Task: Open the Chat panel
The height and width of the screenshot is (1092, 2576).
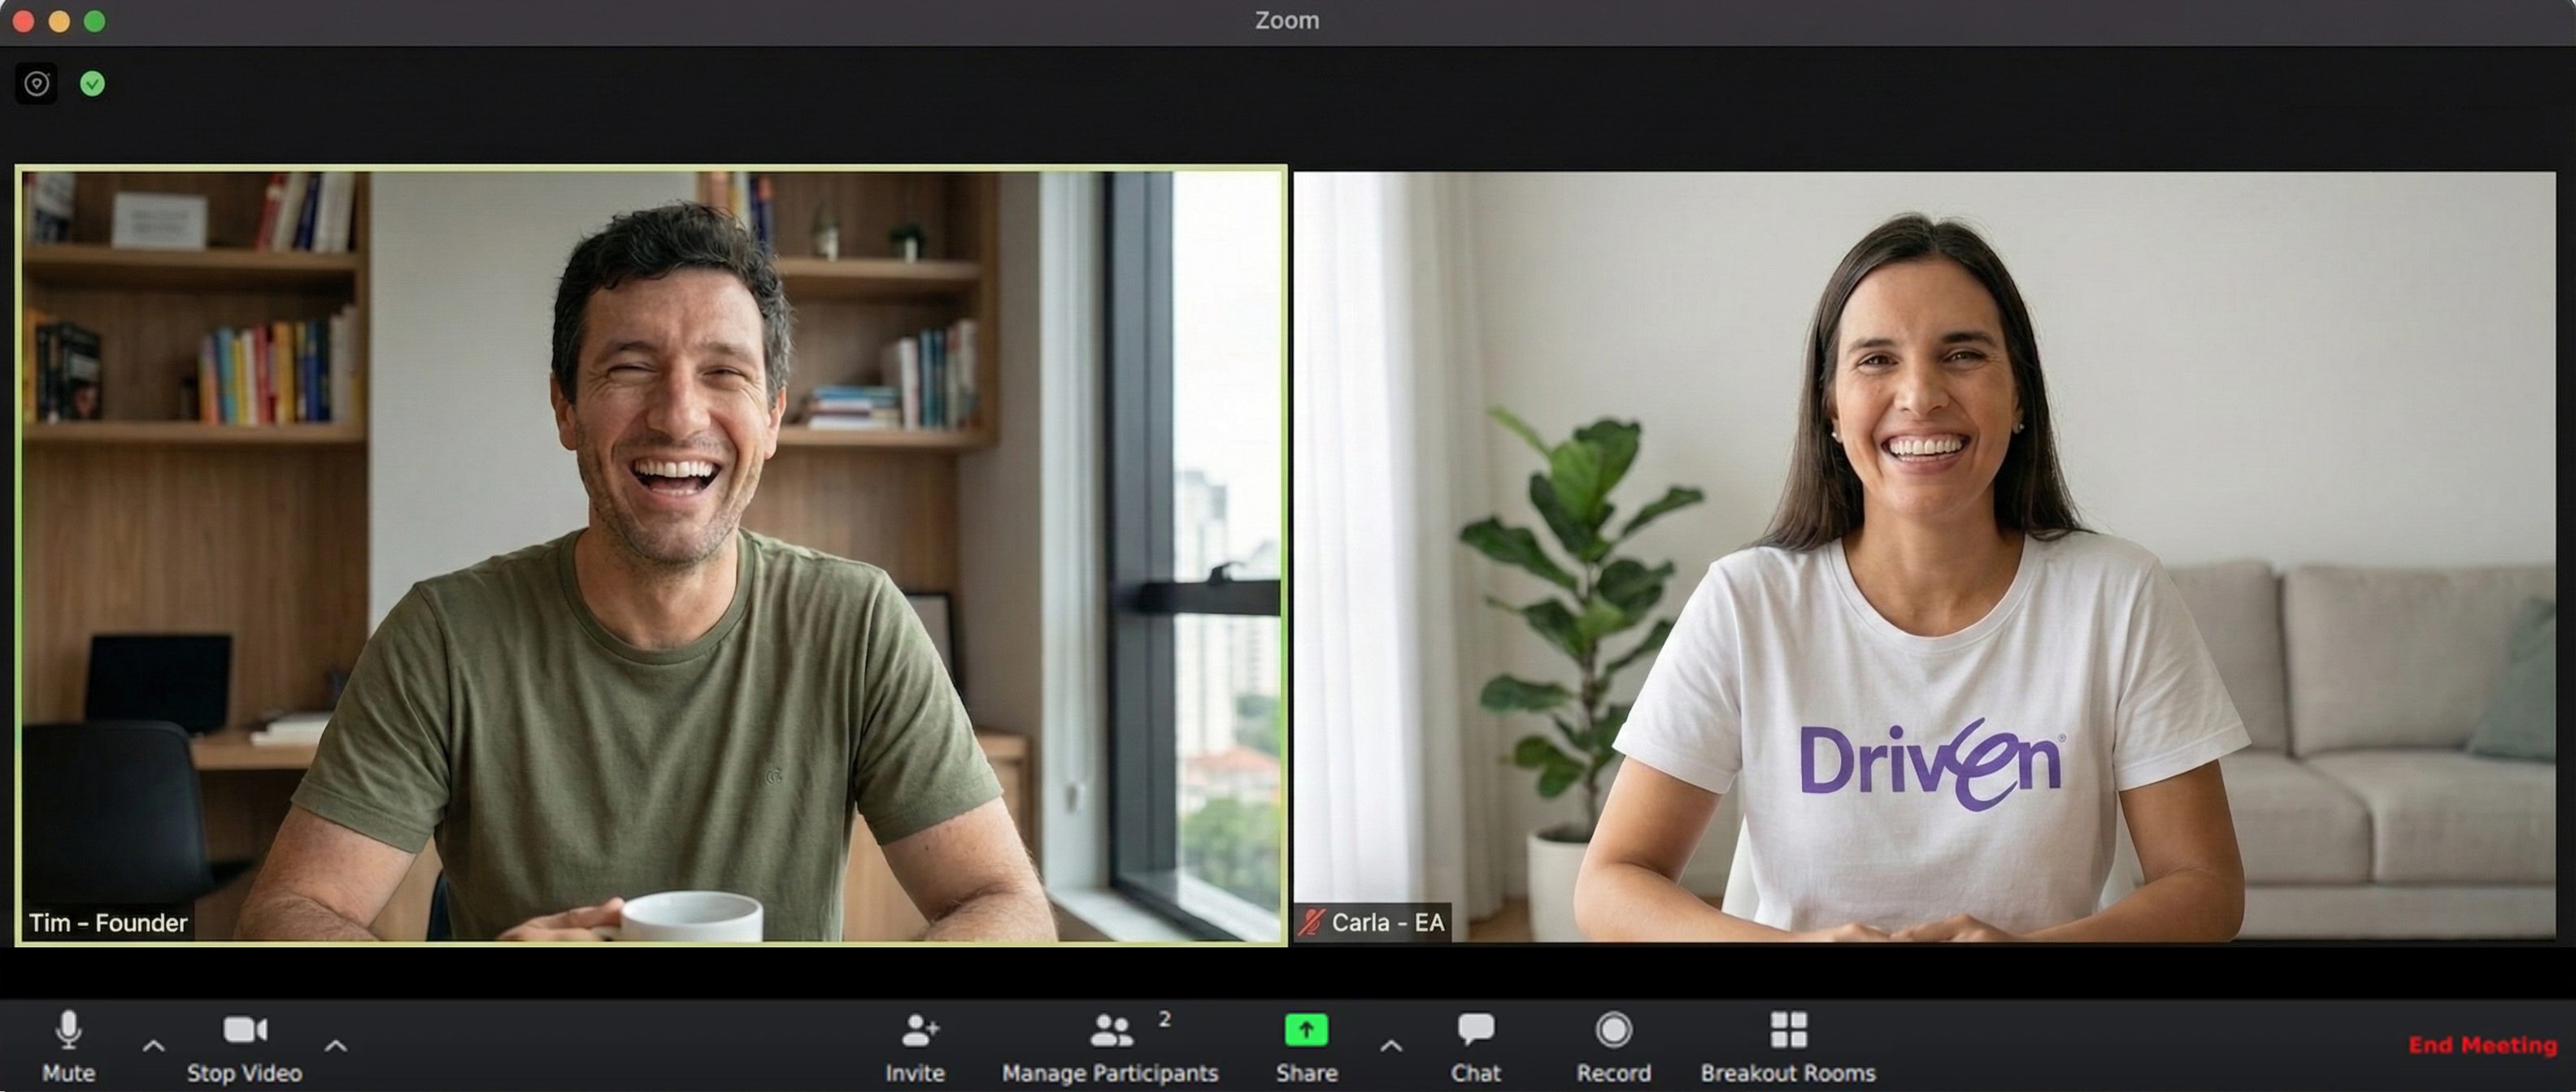Action: (x=1476, y=1046)
